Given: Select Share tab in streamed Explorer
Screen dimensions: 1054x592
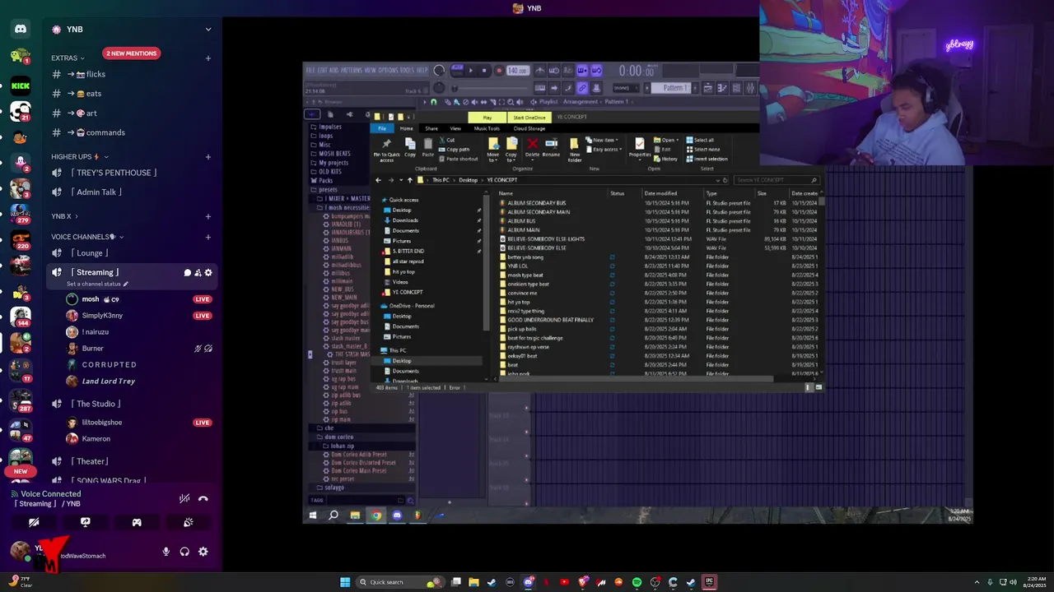Looking at the screenshot, I should click(x=431, y=128).
